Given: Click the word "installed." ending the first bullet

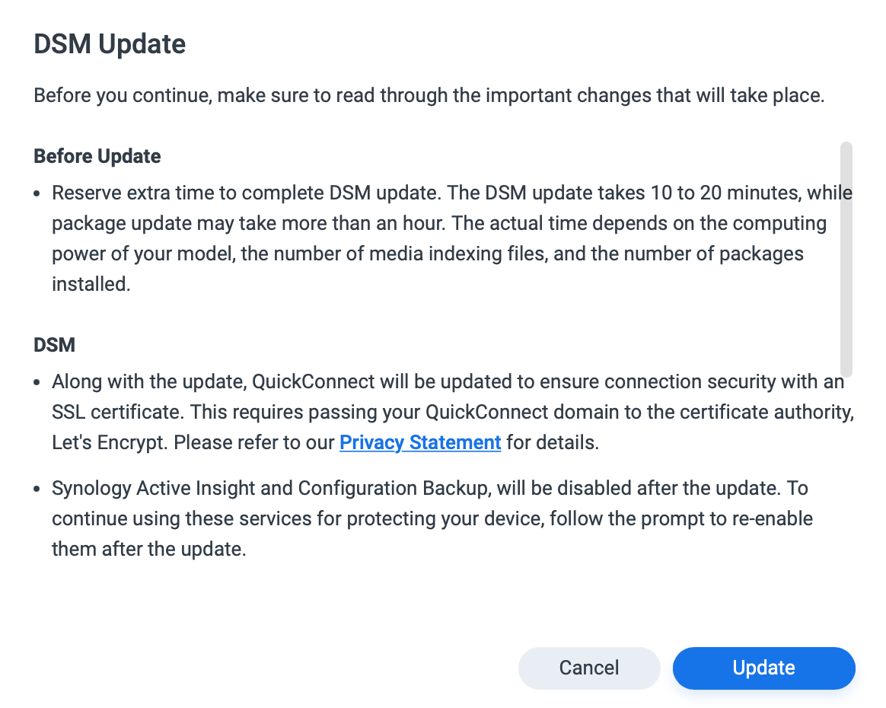Looking at the screenshot, I should 91,284.
